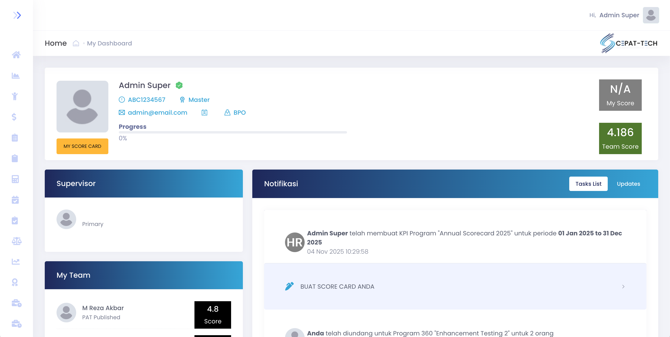Switch to the Updates tab
The image size is (670, 337).
tap(628, 184)
